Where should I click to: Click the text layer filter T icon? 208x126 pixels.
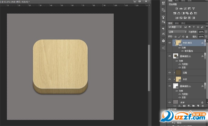pyautogui.click(x=194, y=27)
